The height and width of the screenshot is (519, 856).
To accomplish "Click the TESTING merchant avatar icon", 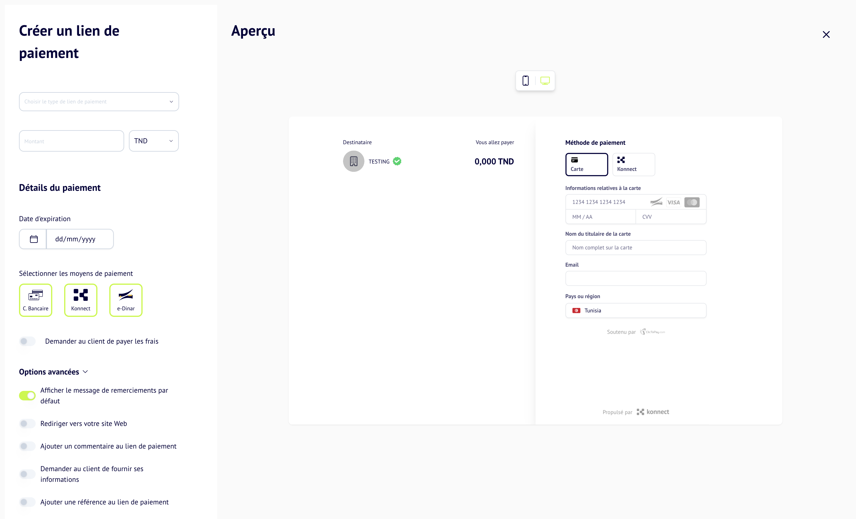I will pos(353,161).
